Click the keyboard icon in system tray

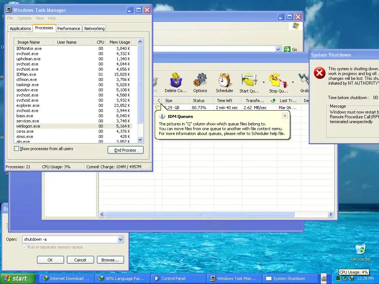pyautogui.click(x=324, y=278)
